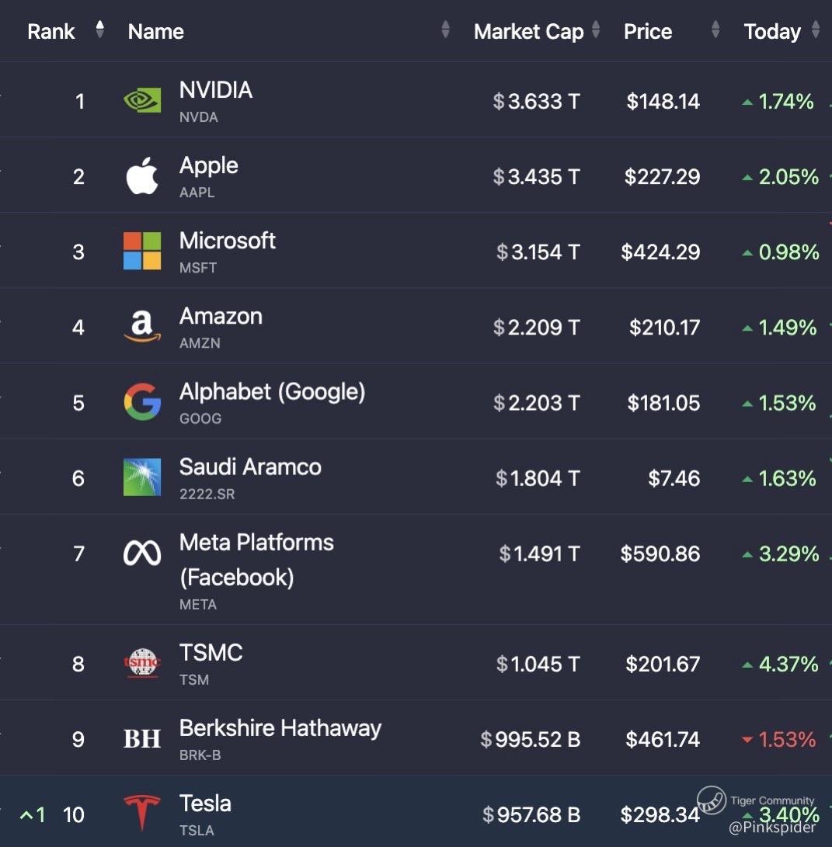Sort table by Rank arrows
Screen dimensions: 832x847
(x=99, y=30)
